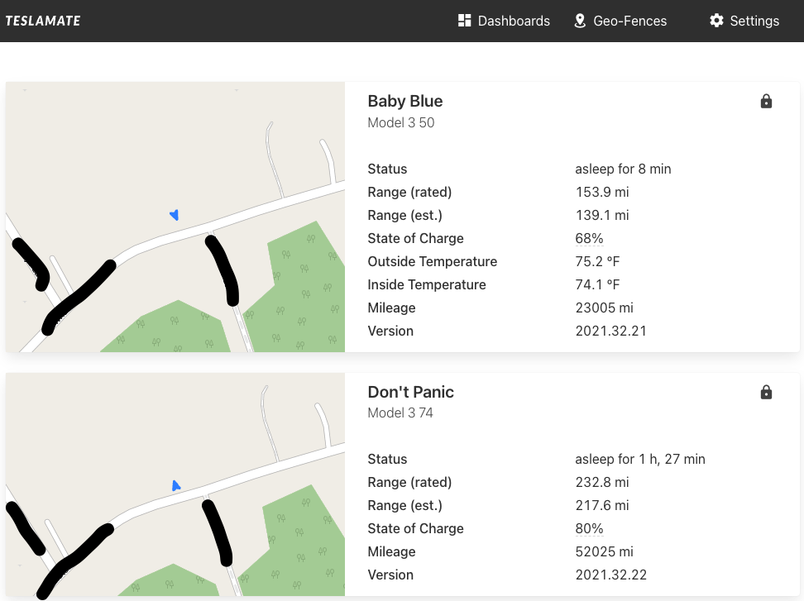Viewport: 804px width, 601px height.
Task: Click the Model 3 50 subtitle
Action: coord(401,122)
